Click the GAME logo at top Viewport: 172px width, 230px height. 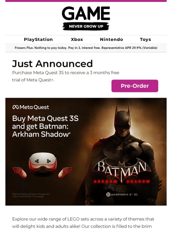click(x=86, y=13)
